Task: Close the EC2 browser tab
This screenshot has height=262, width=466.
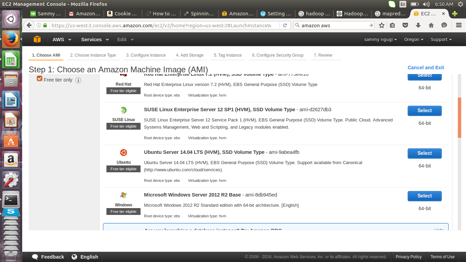Action: (x=443, y=14)
